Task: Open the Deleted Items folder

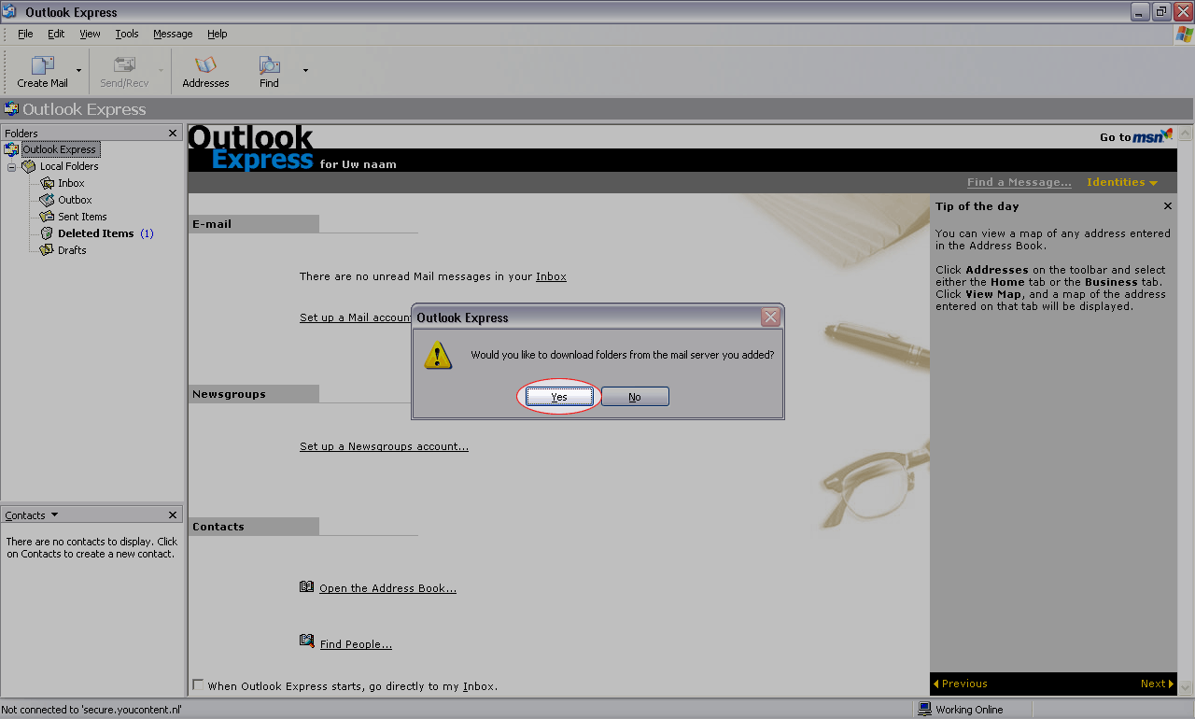Action: (95, 233)
